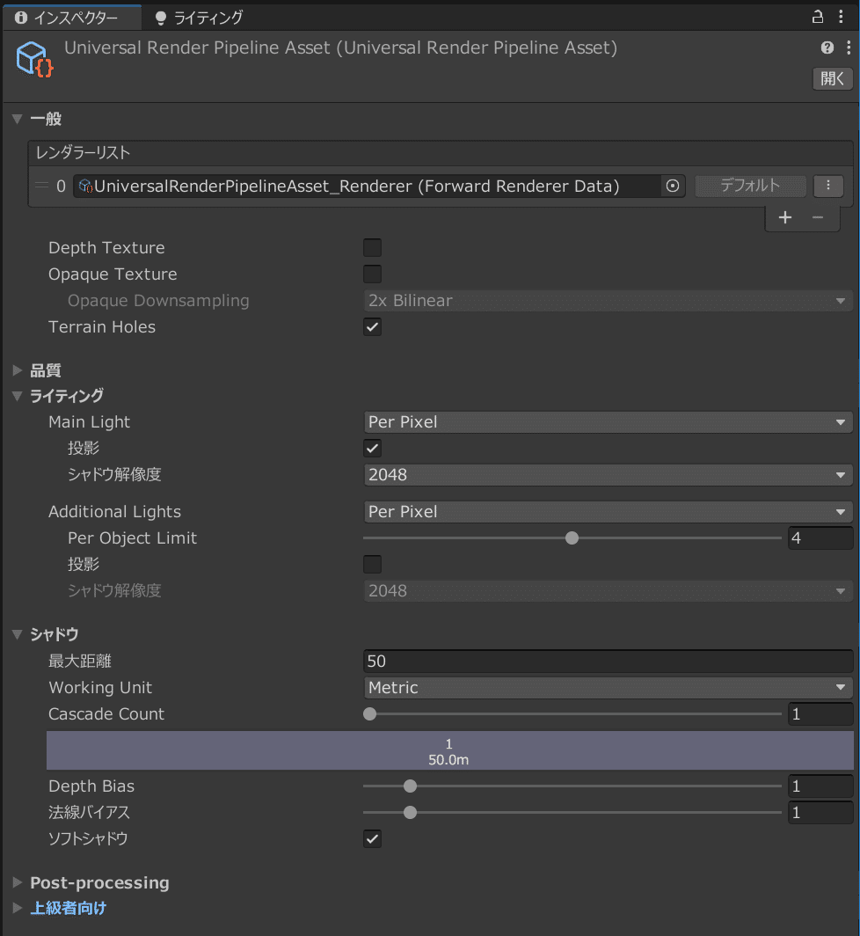Enable the Depth Texture checkbox
Screen dimensions: 860x936
coord(371,247)
